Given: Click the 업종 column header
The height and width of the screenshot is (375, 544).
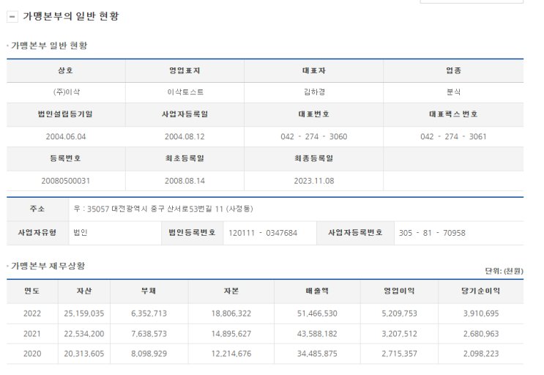Looking at the screenshot, I should (453, 70).
